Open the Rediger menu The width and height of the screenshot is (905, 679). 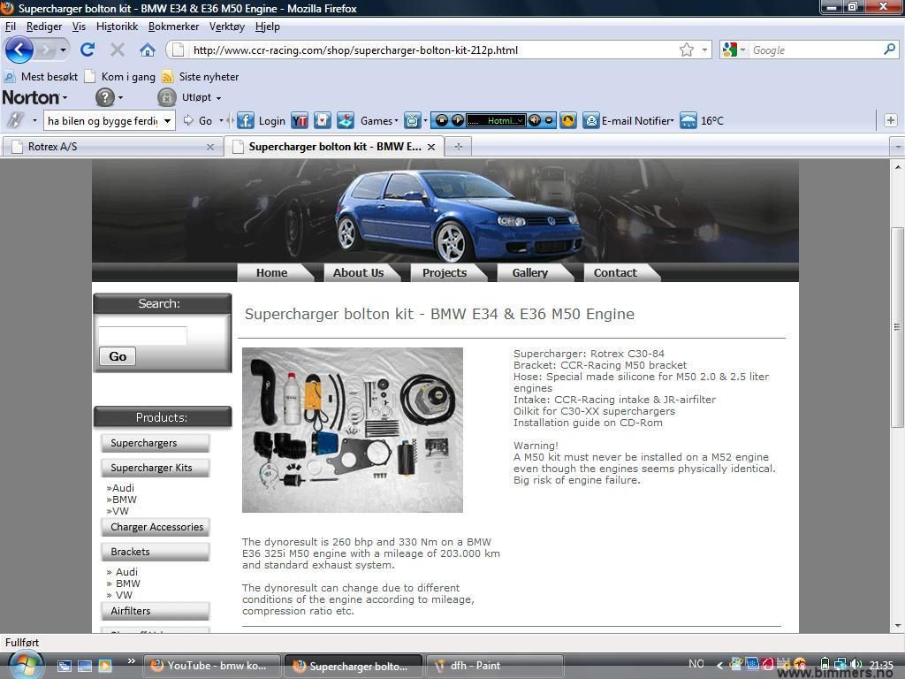click(x=44, y=27)
